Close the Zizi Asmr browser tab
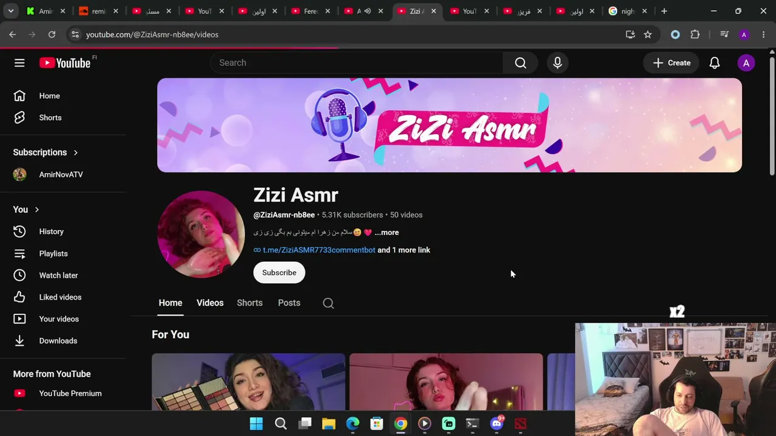This screenshot has width=776, height=436. pyautogui.click(x=433, y=11)
